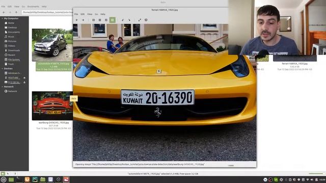Image resolution: width=326 pixels, height=183 pixels.
Task: Open Documents in the sidebar
Action: 14,32
